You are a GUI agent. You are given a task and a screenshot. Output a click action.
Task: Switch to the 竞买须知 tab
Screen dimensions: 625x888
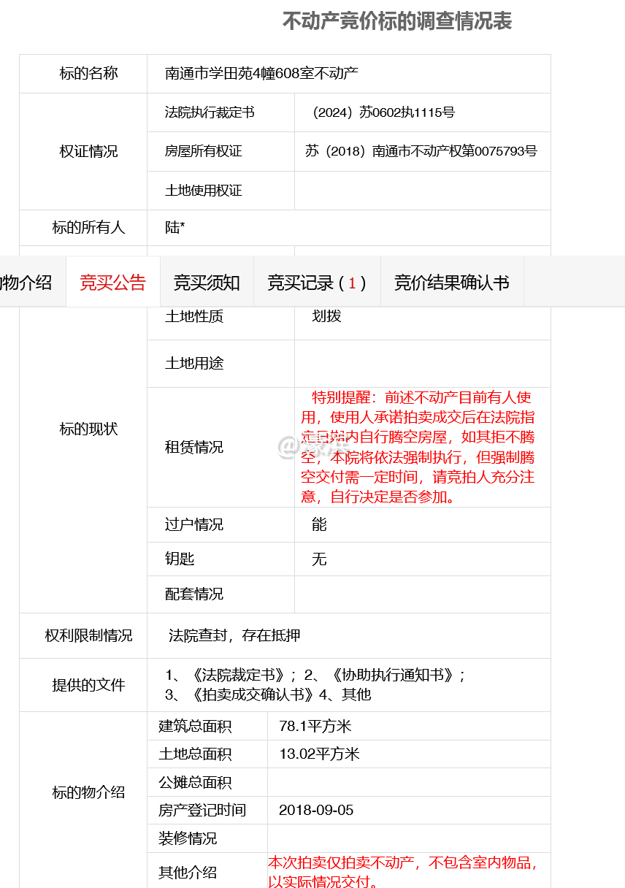coord(207,281)
